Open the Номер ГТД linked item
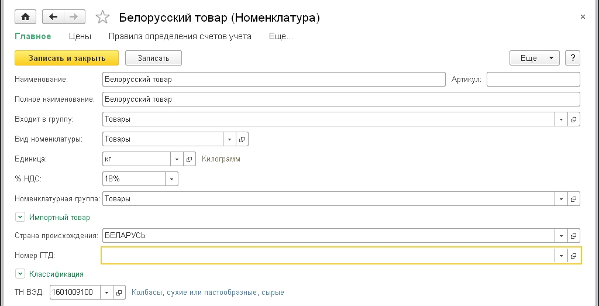The height and width of the screenshot is (306, 599). pyautogui.click(x=573, y=256)
